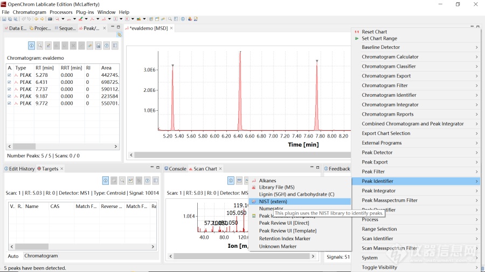This screenshot has height=272, width=485.
Task: Select the Chromatogram tab in Targets panel
Action: 41,256
